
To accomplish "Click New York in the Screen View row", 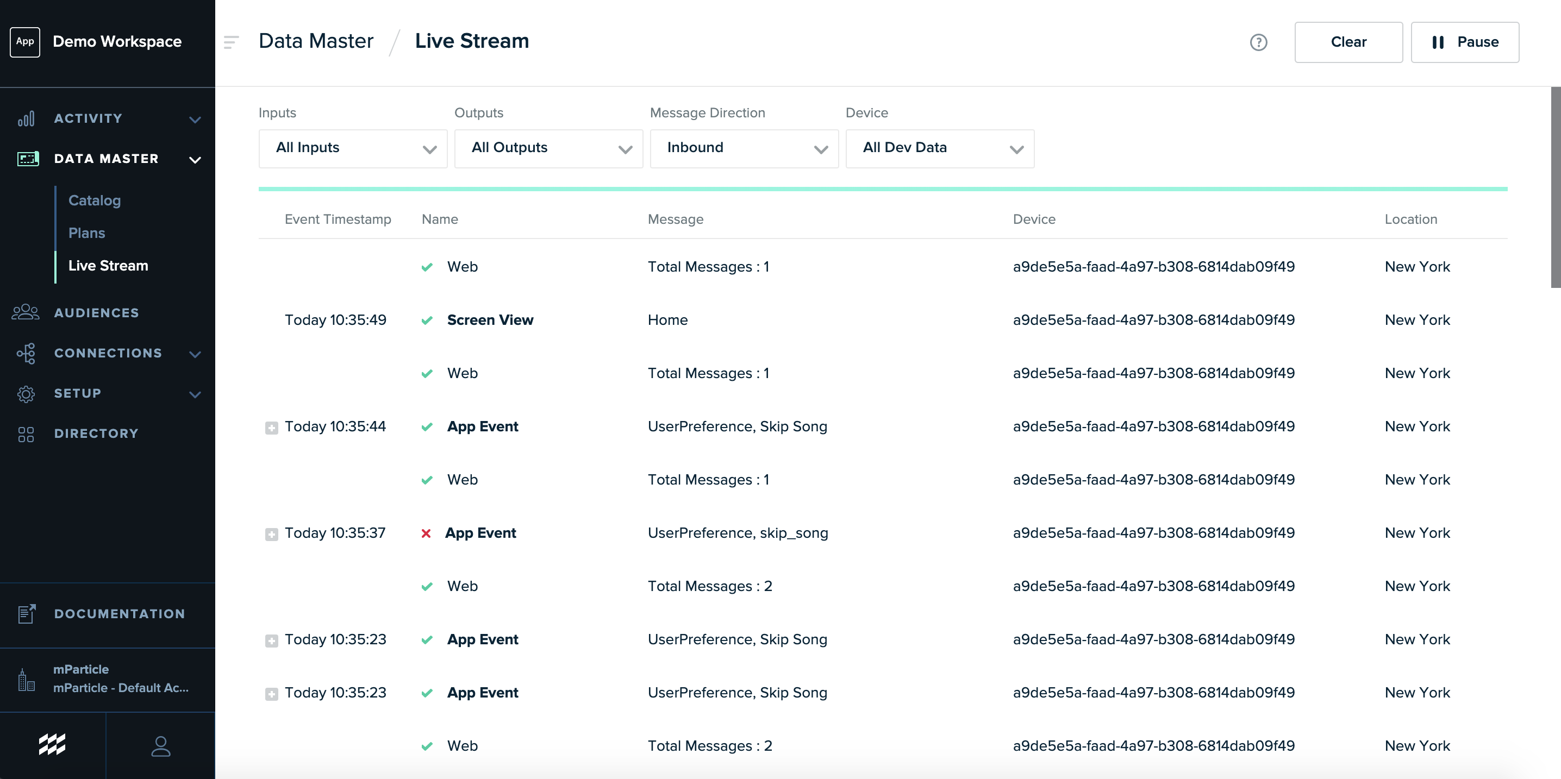I will 1418,320.
